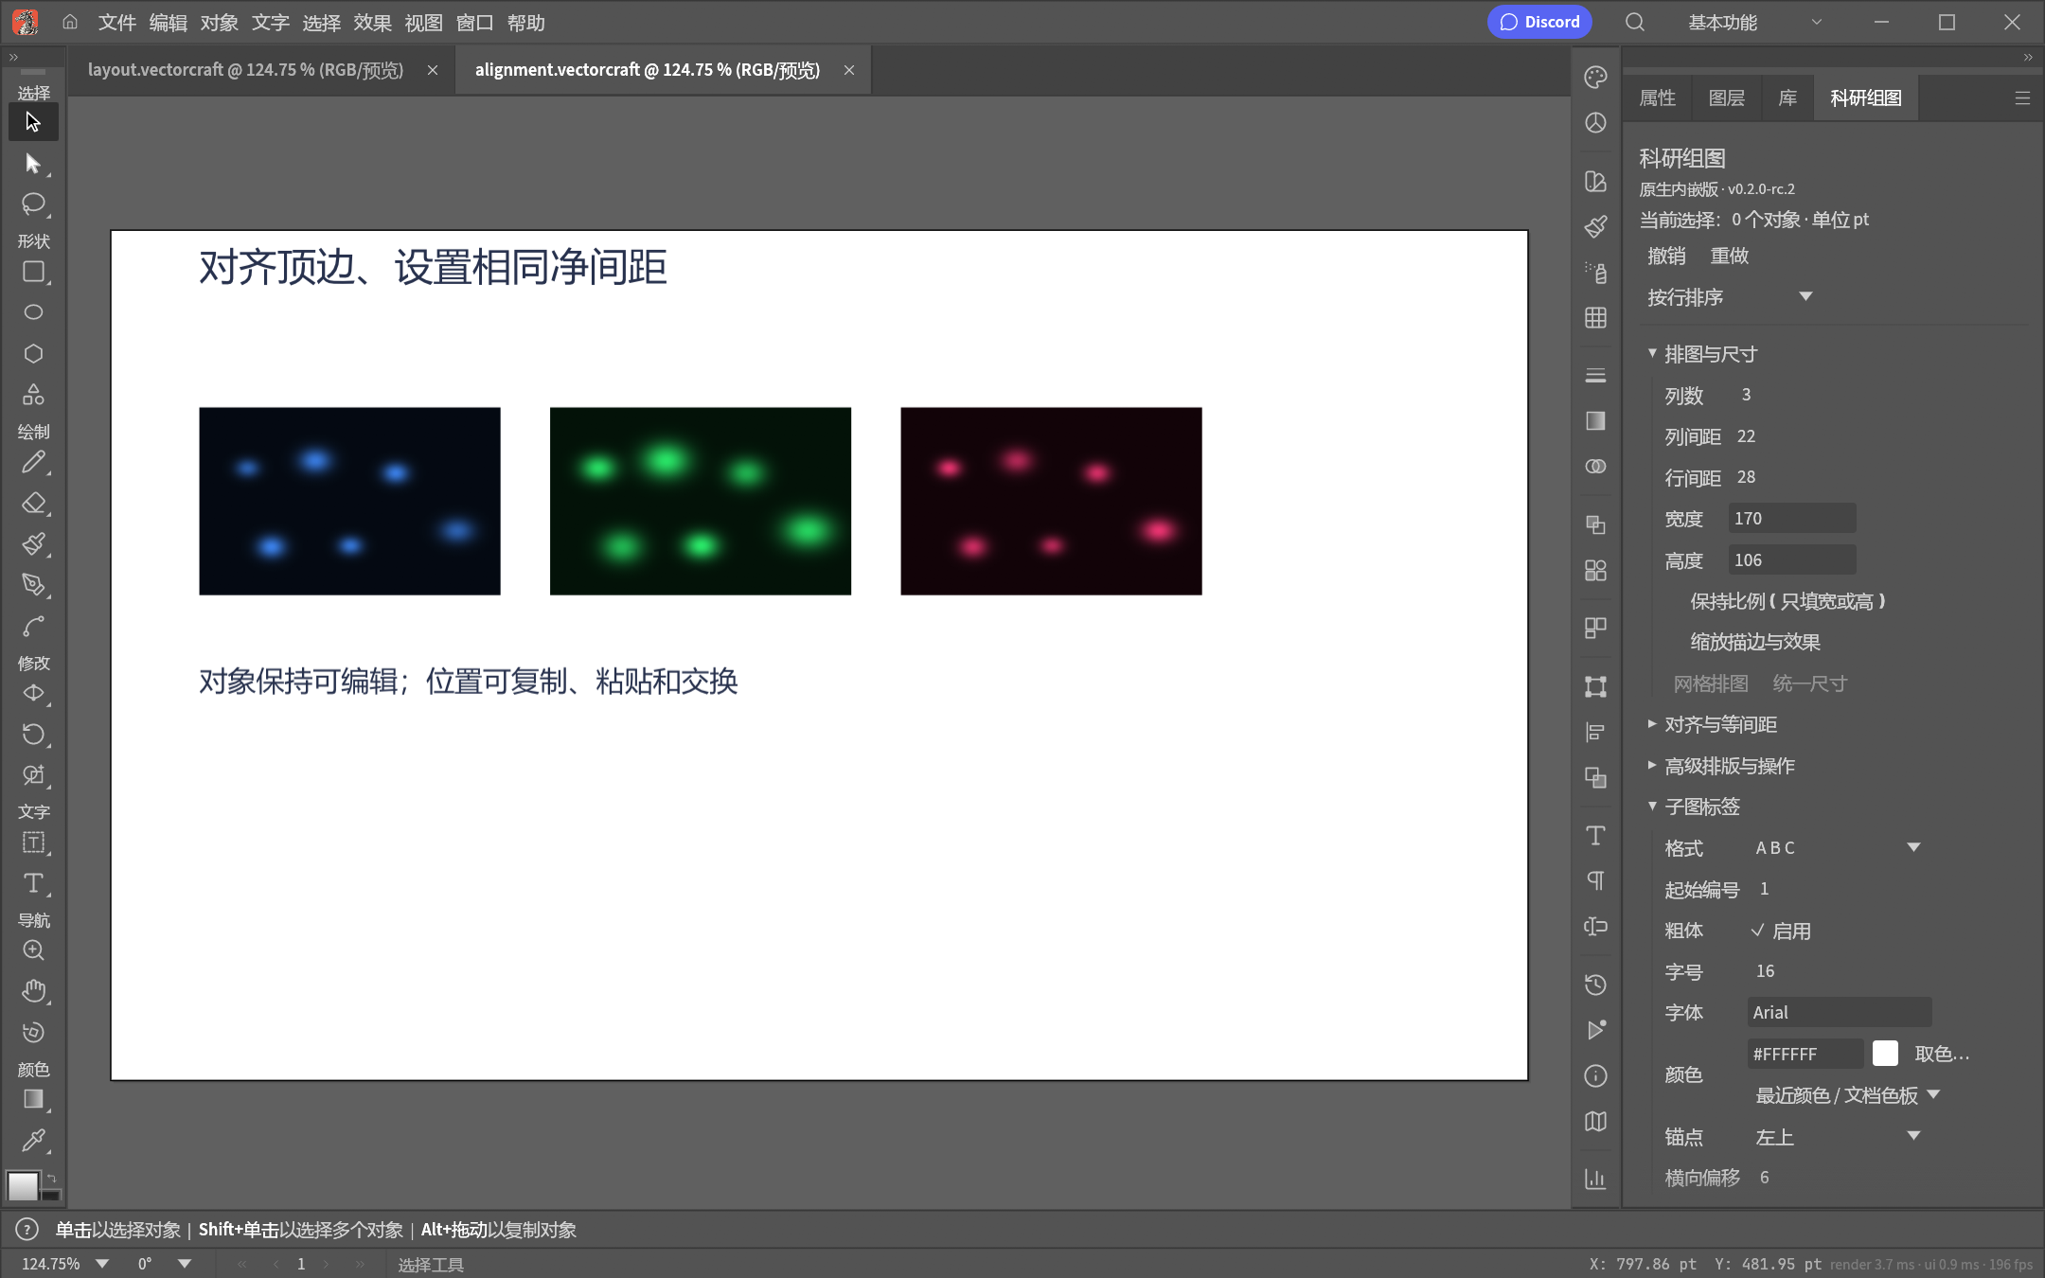Open the 按行排序 dropdown
The height and width of the screenshot is (1278, 2045).
(x=1731, y=297)
